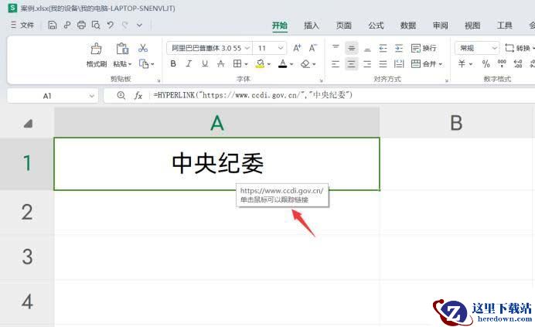The width and height of the screenshot is (535, 327).
Task: Click the 中央纪委 hyperlink in cell A1
Action: coord(217,163)
